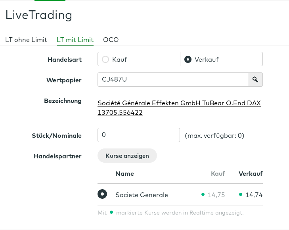This screenshot has width=289, height=230.
Task: Click the green realtime dot beside 14,75
Action: click(x=203, y=194)
